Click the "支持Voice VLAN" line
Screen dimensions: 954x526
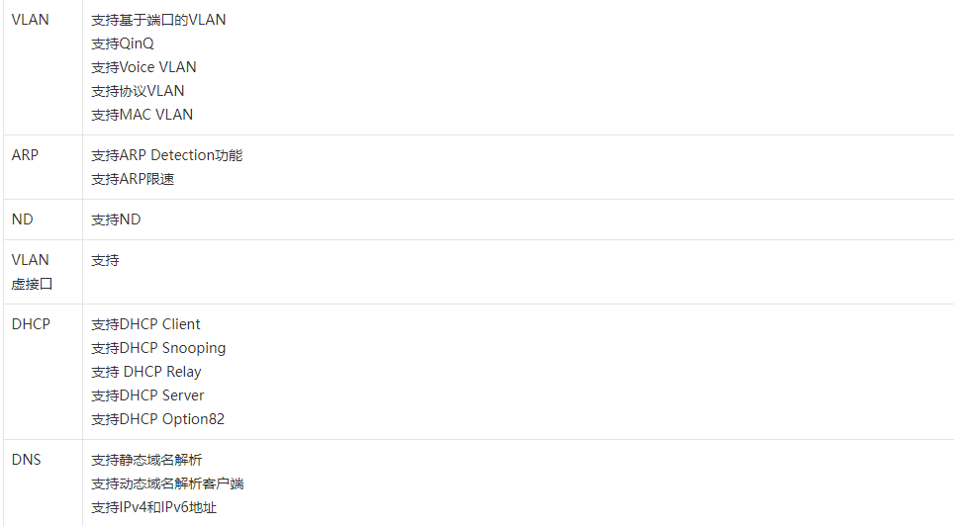point(143,67)
